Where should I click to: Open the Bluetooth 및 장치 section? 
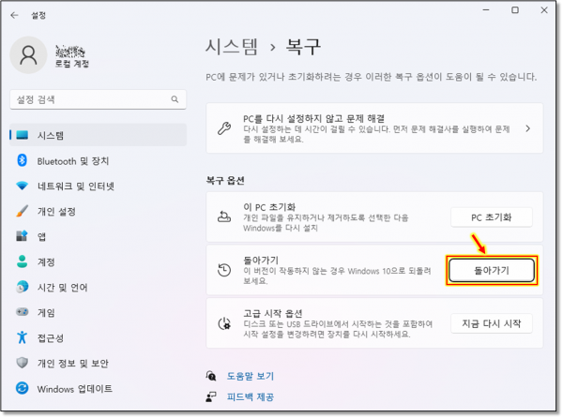[72, 161]
